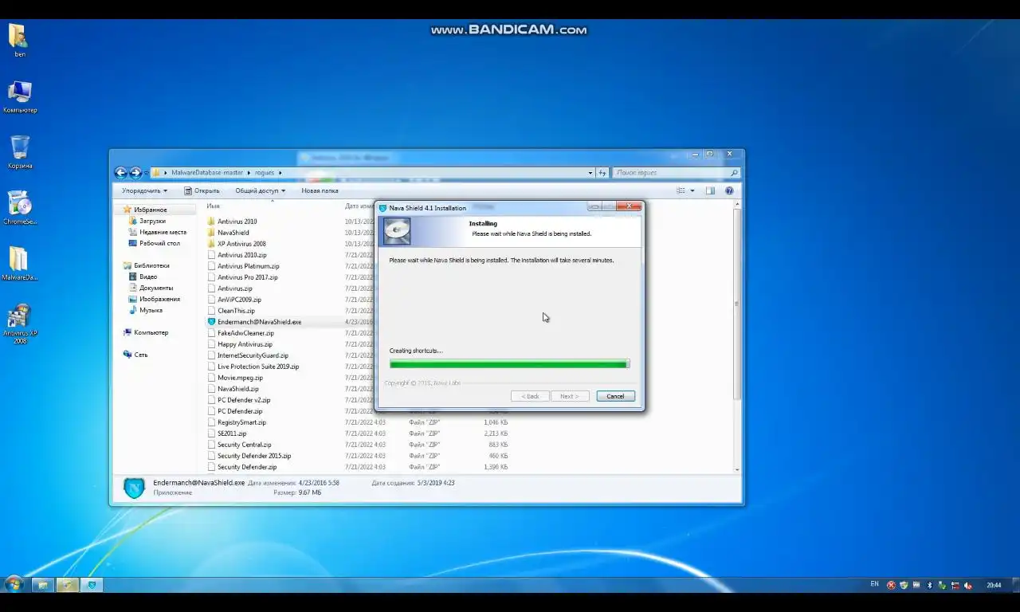
Task: Open the Упорядочить dropdown menu
Action: click(144, 190)
